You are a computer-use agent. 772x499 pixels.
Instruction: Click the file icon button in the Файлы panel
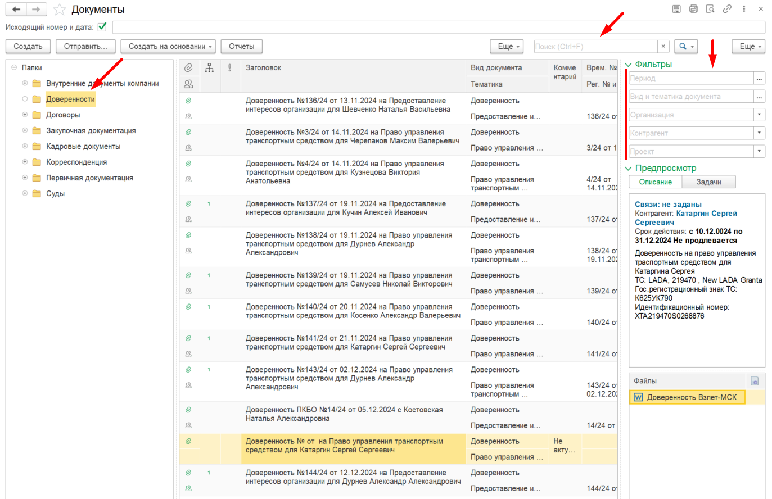[x=755, y=381]
